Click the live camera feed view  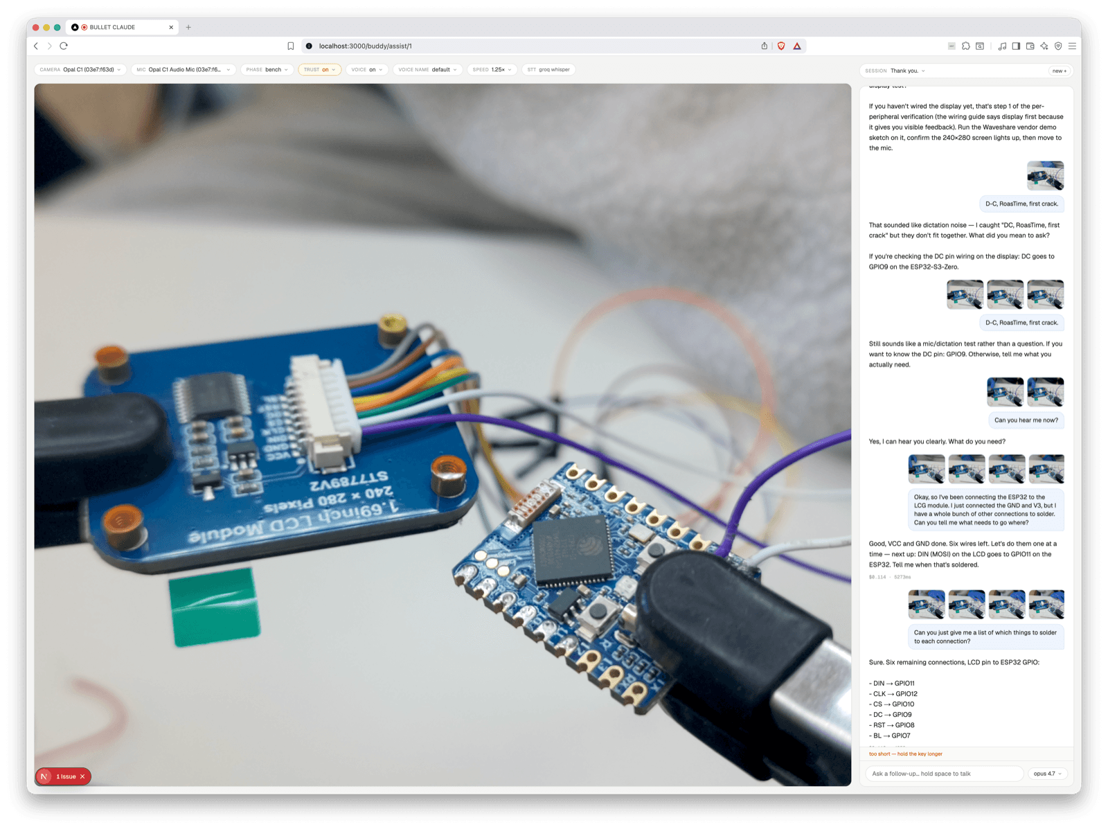(x=443, y=434)
